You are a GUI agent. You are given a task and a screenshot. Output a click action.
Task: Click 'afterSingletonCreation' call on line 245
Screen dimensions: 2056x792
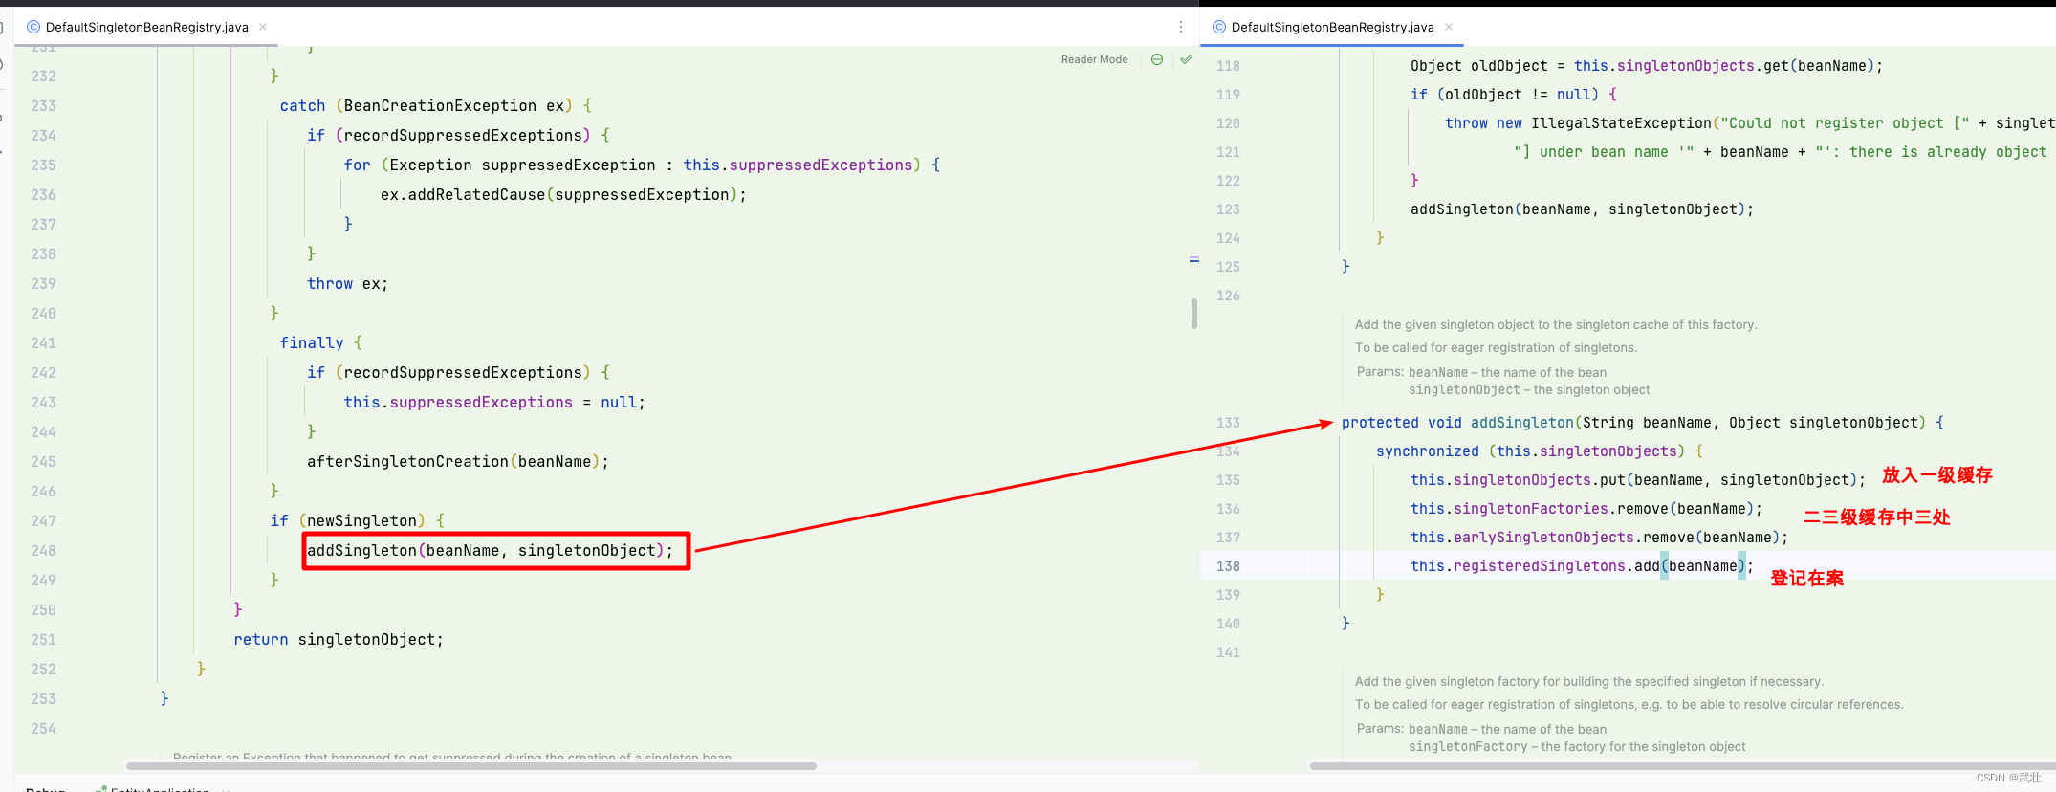tap(407, 462)
